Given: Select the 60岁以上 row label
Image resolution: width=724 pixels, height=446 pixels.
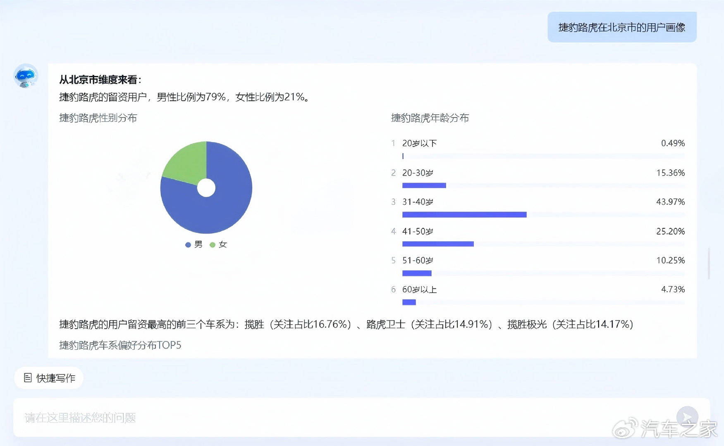Looking at the screenshot, I should (420, 289).
